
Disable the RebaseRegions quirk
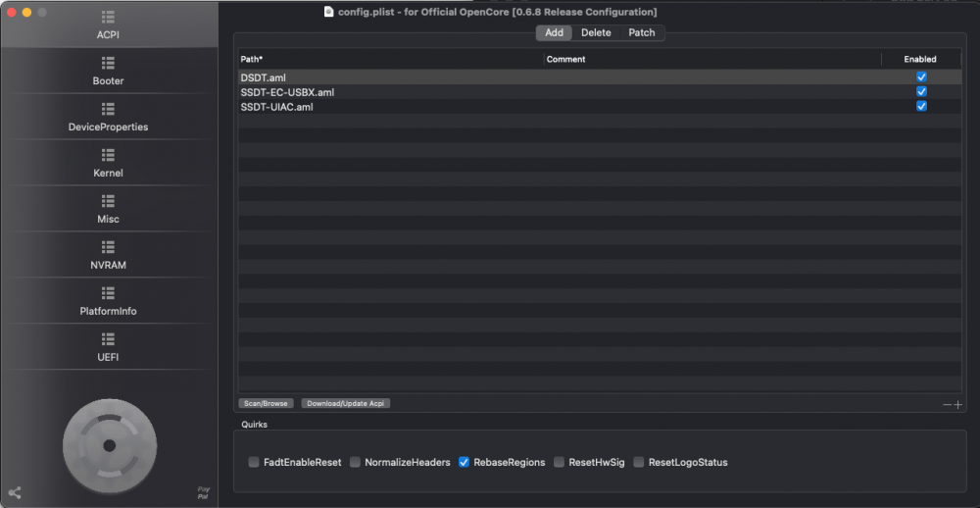464,462
